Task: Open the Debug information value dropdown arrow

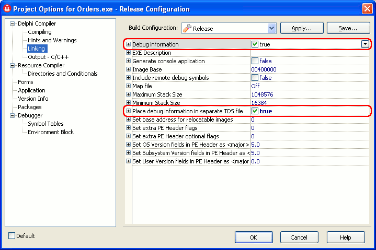Action: 364,44
